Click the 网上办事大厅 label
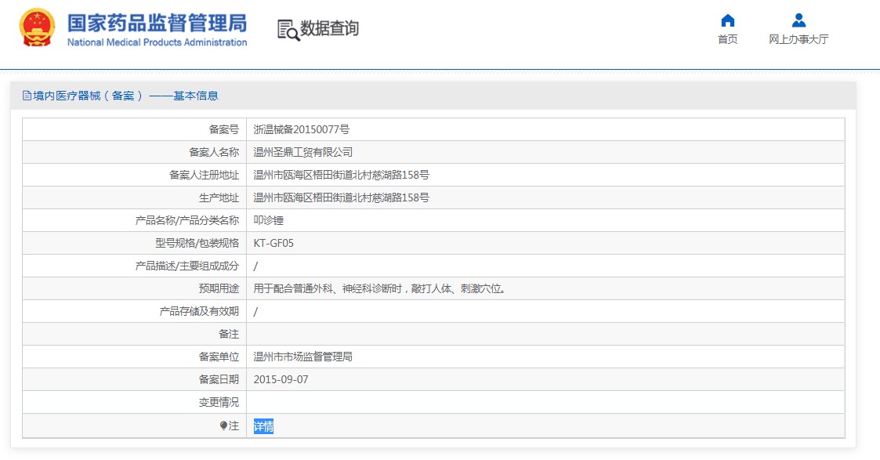Image resolution: width=880 pixels, height=460 pixels. click(799, 39)
